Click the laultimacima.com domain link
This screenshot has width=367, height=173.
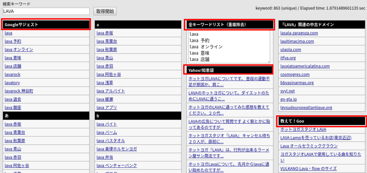pos(297,42)
